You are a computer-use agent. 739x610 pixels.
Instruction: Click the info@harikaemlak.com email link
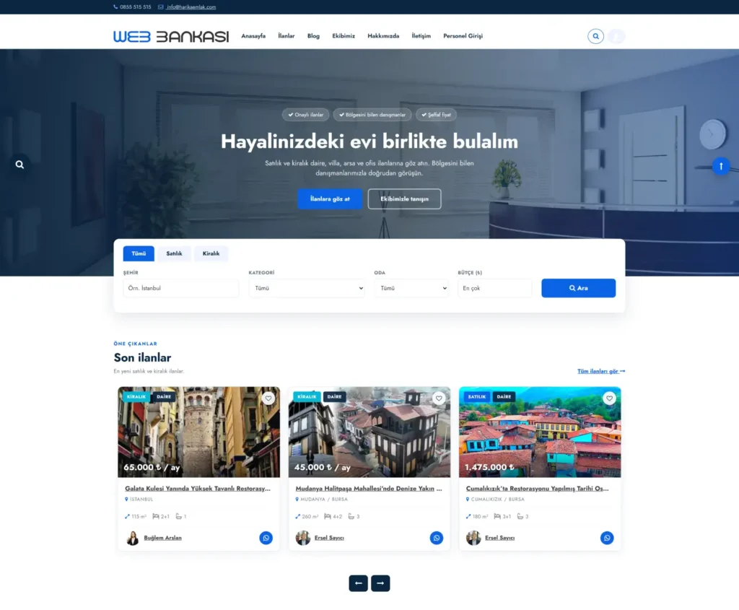[191, 7]
